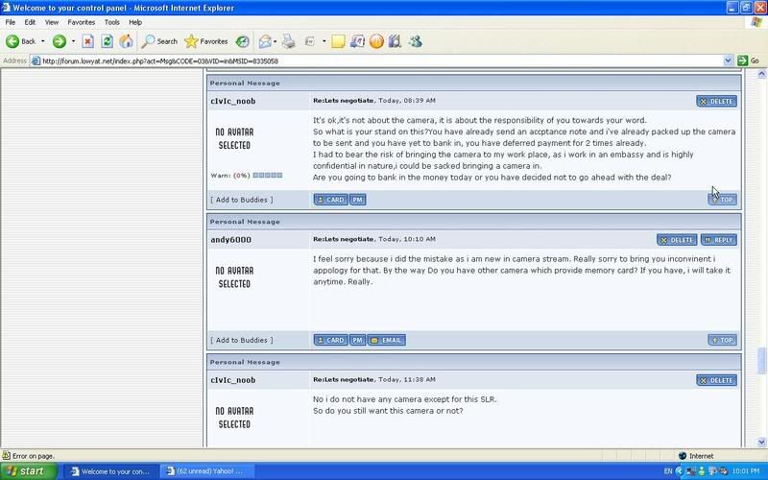Open the Search pane
Viewport: 768px width, 480px height.
coord(159,41)
